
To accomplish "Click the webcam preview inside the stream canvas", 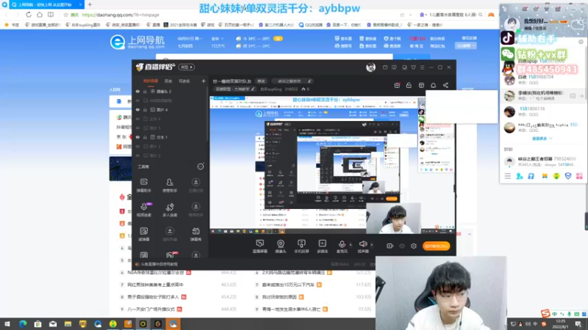I will 393,219.
